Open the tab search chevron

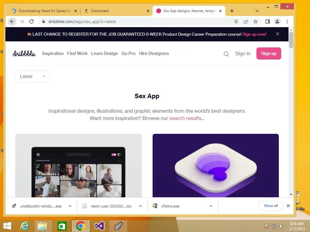pyautogui.click(x=257, y=11)
